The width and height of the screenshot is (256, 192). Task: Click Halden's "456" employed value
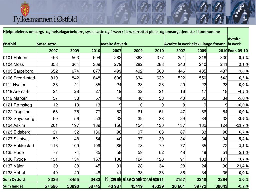pos(54,58)
